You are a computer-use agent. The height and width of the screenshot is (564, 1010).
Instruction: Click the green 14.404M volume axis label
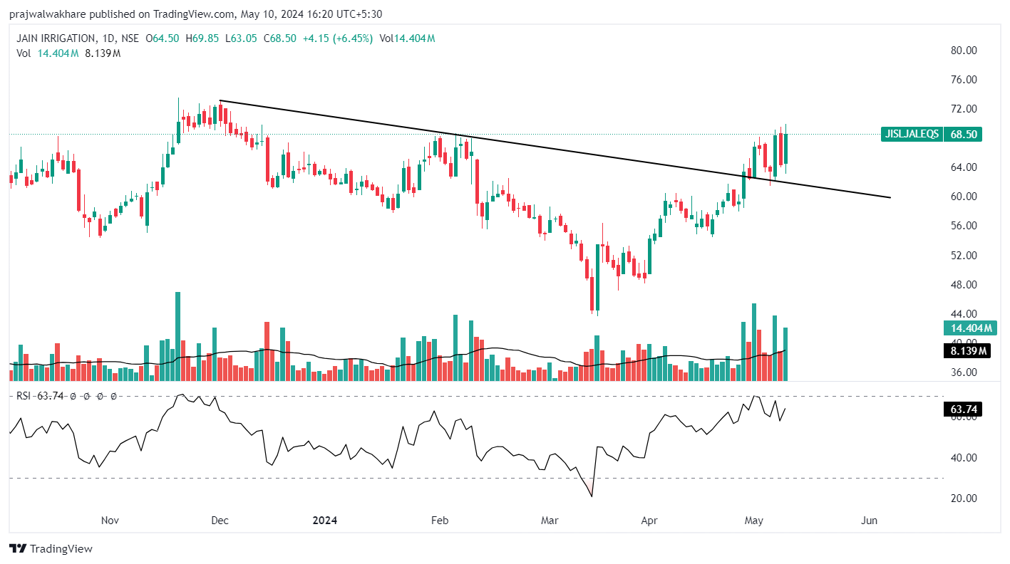point(969,328)
